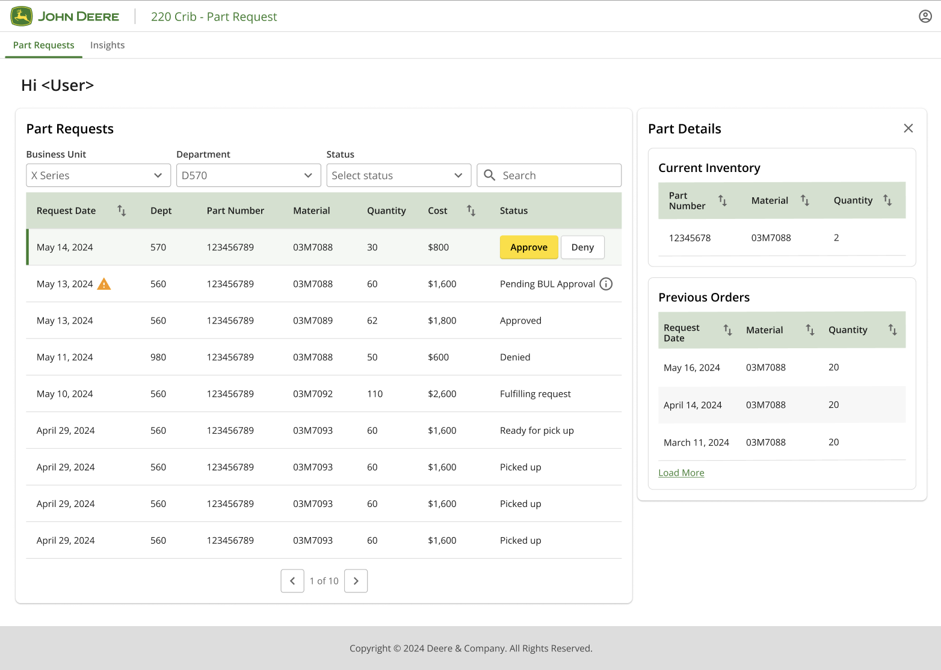Sort Part Requests by Cost
The width and height of the screenshot is (941, 670).
471,211
